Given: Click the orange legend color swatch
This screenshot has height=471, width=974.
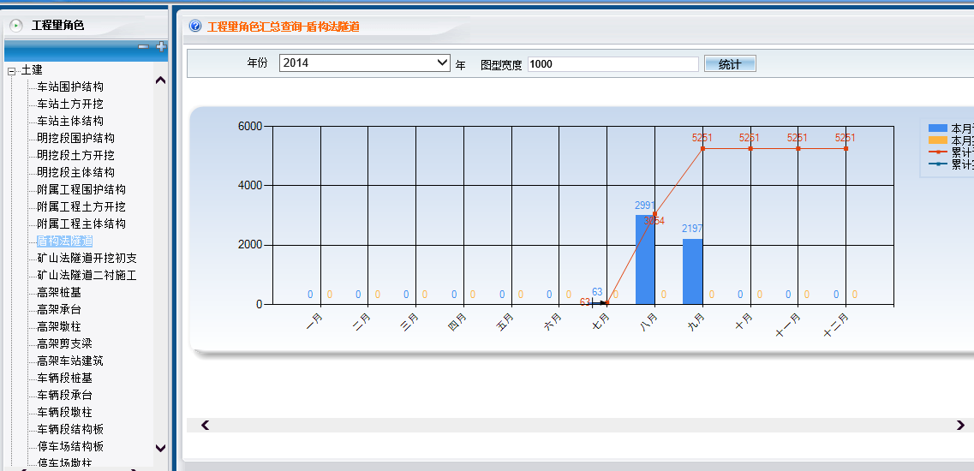Looking at the screenshot, I should coord(938,140).
